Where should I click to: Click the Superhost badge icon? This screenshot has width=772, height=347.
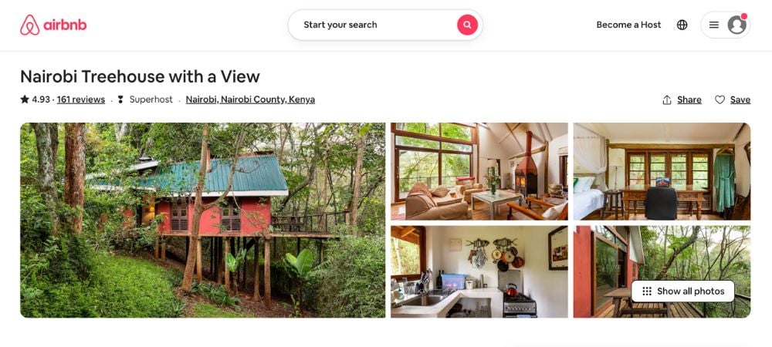(x=120, y=99)
